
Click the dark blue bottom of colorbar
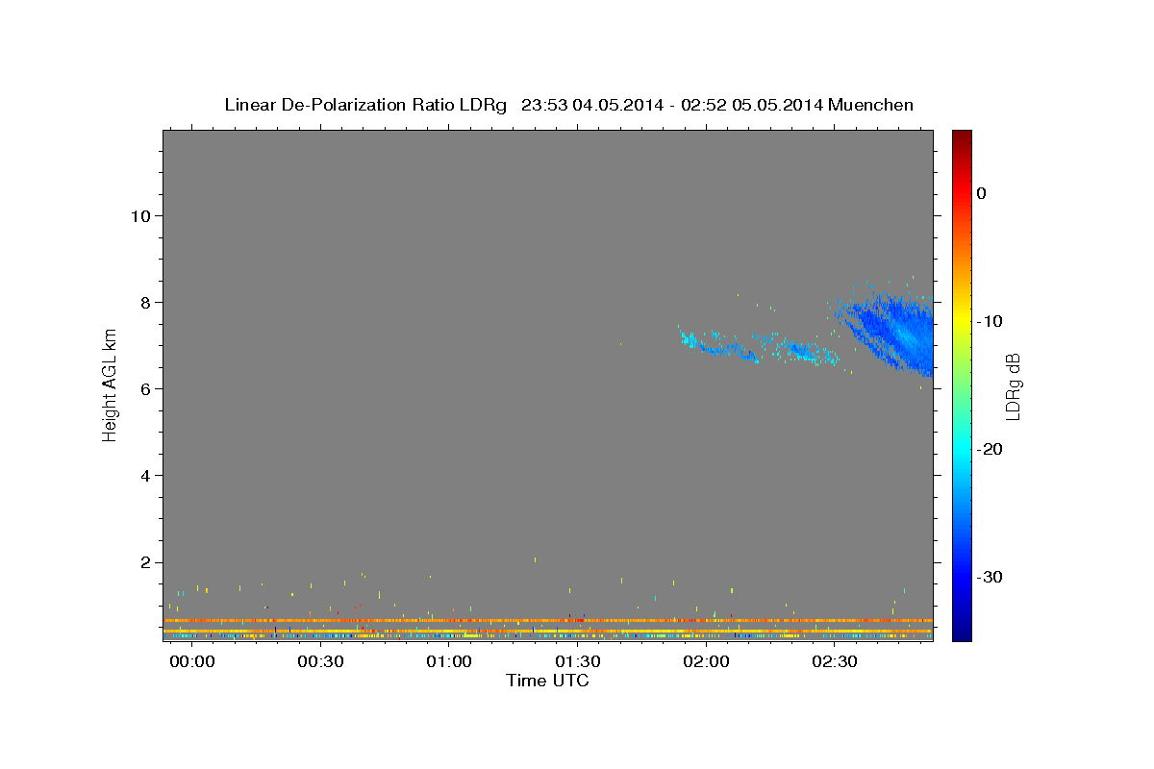coord(962,632)
